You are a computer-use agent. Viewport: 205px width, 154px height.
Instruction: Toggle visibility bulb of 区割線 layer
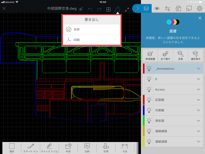(149, 100)
